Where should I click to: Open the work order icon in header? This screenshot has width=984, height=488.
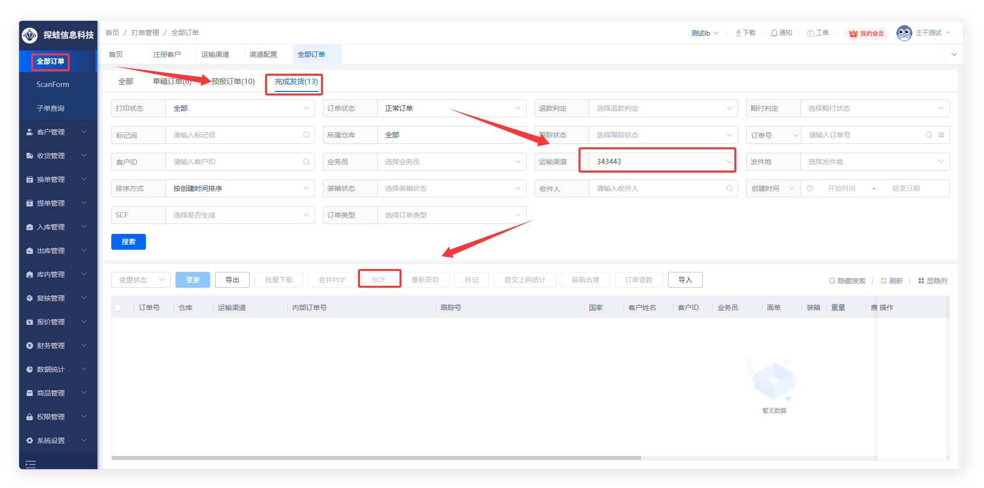[810, 33]
